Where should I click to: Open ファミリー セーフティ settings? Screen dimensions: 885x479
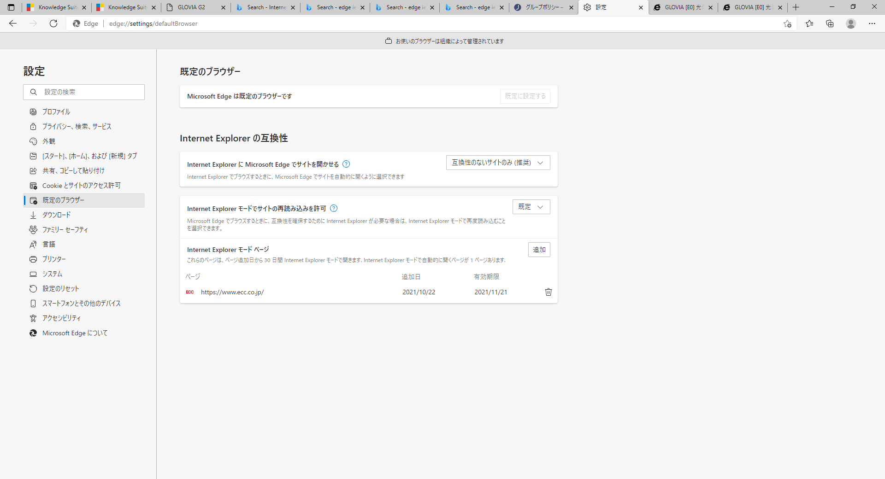click(84, 229)
